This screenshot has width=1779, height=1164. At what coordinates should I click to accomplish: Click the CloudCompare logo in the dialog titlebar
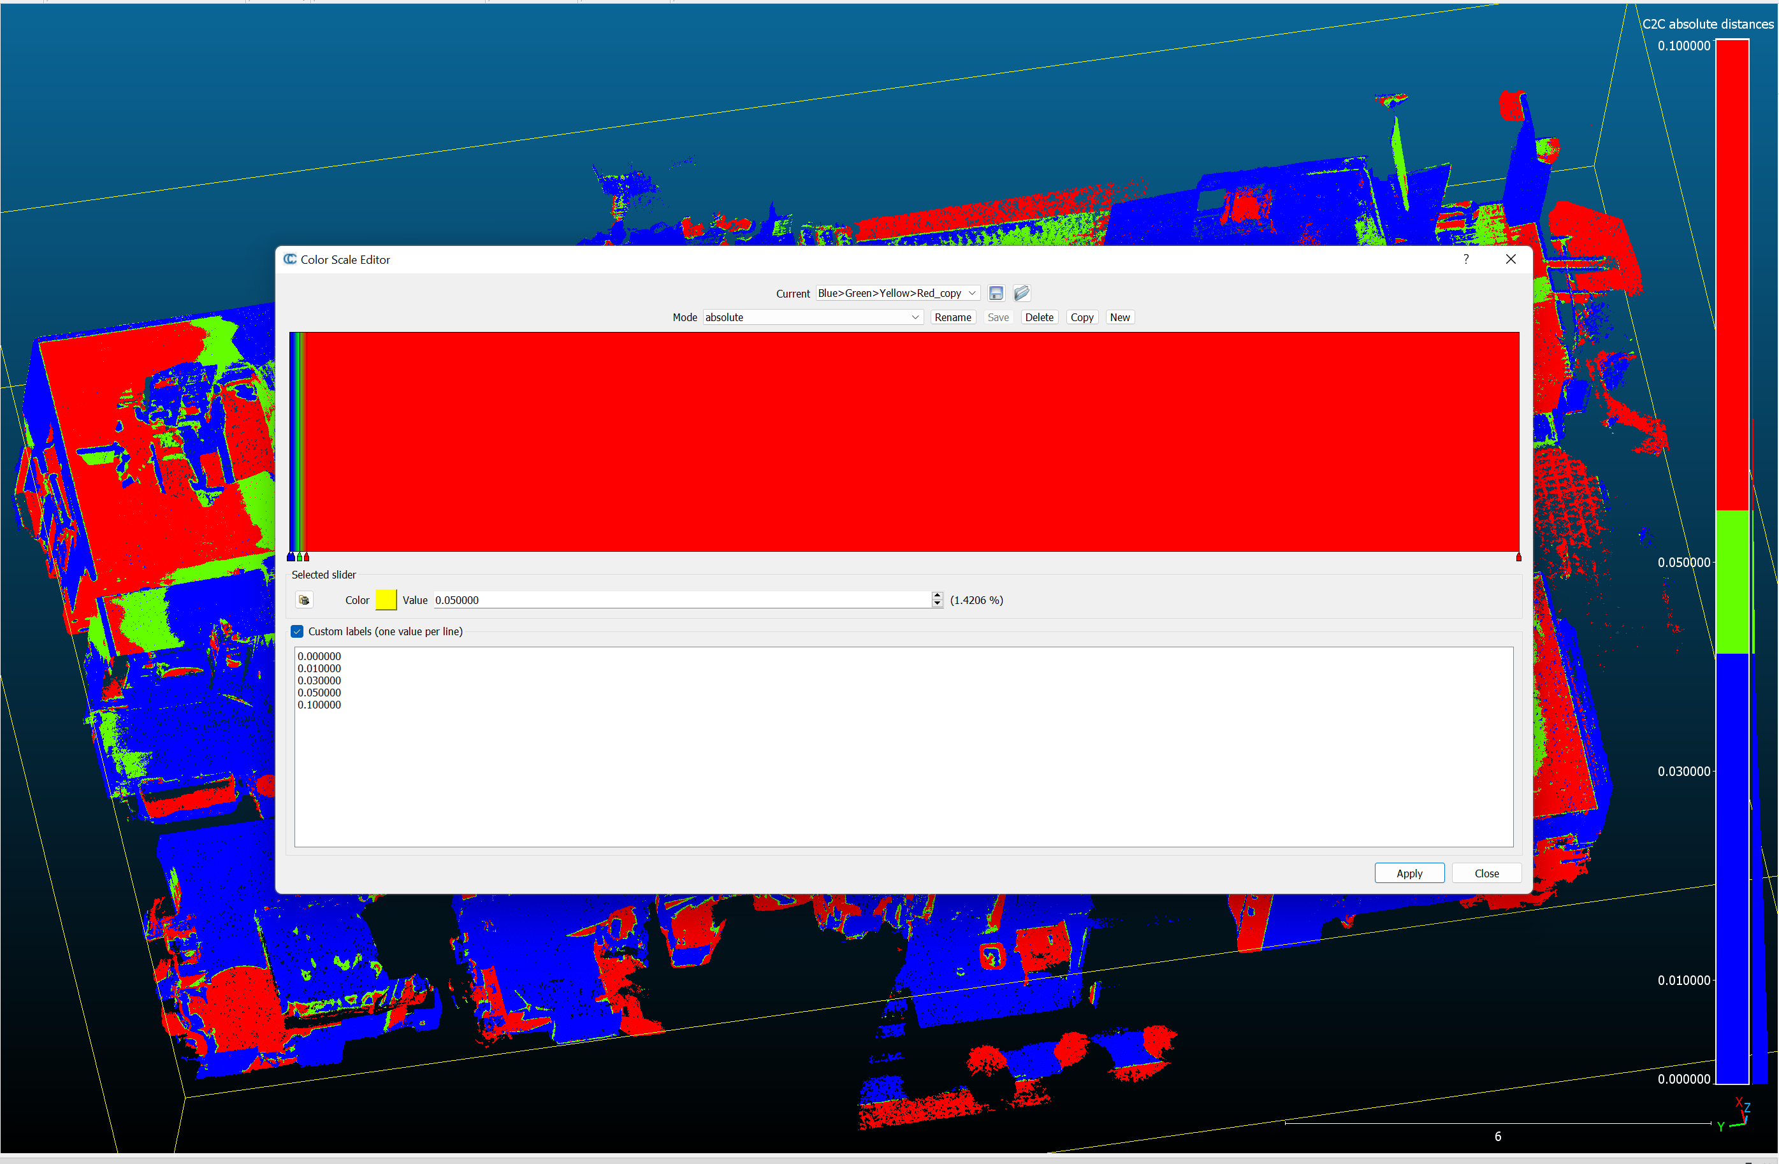(290, 259)
